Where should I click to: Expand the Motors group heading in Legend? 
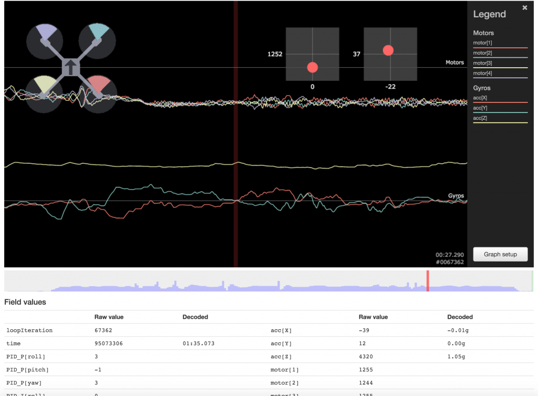483,33
